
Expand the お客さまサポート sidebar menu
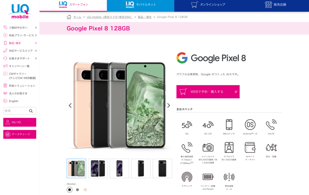20,58
